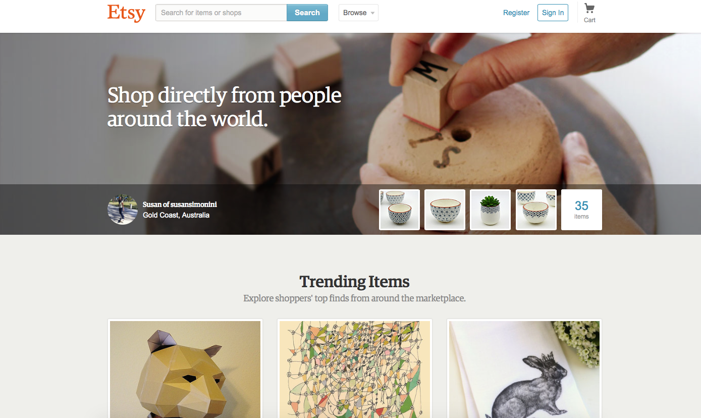Open the crowned rabbit print trending item
Viewport: 701px width, 418px height.
(524, 369)
